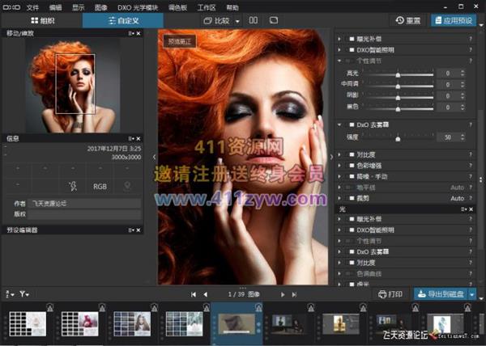Expand the 对比度 section
Screen dimensions: 486x346
pos(339,154)
